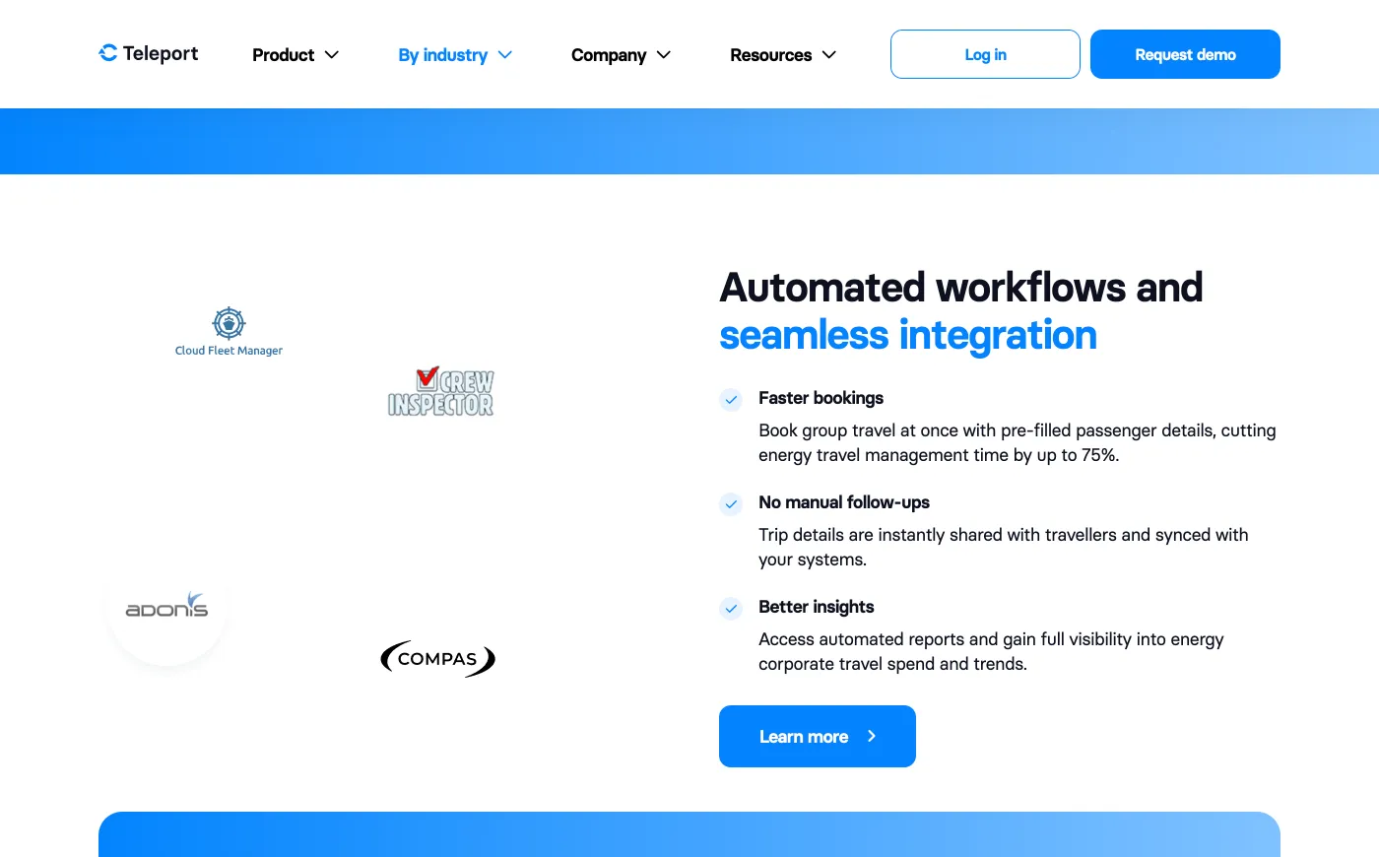
Task: Click the Compas logo
Action: [437, 658]
